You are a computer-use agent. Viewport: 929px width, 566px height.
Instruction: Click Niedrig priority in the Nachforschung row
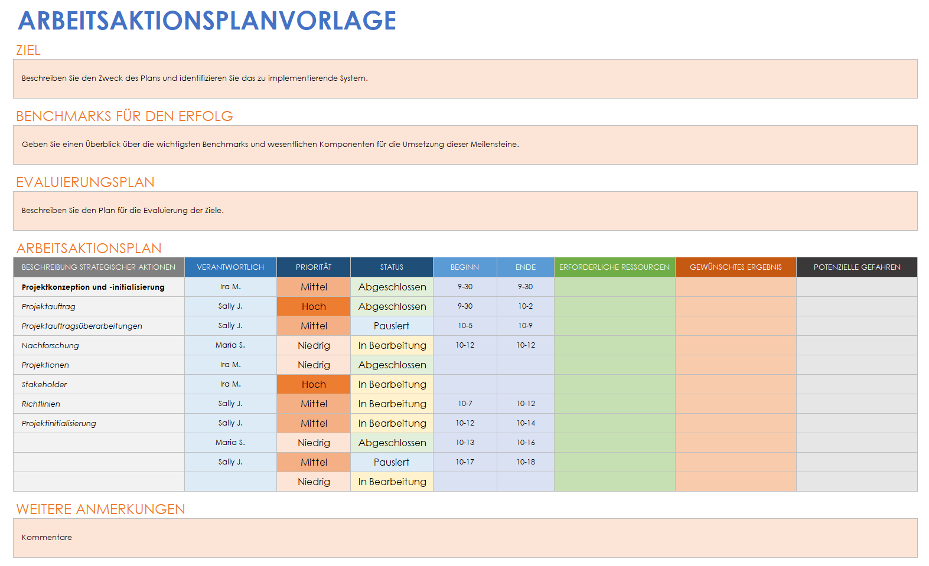(x=314, y=345)
